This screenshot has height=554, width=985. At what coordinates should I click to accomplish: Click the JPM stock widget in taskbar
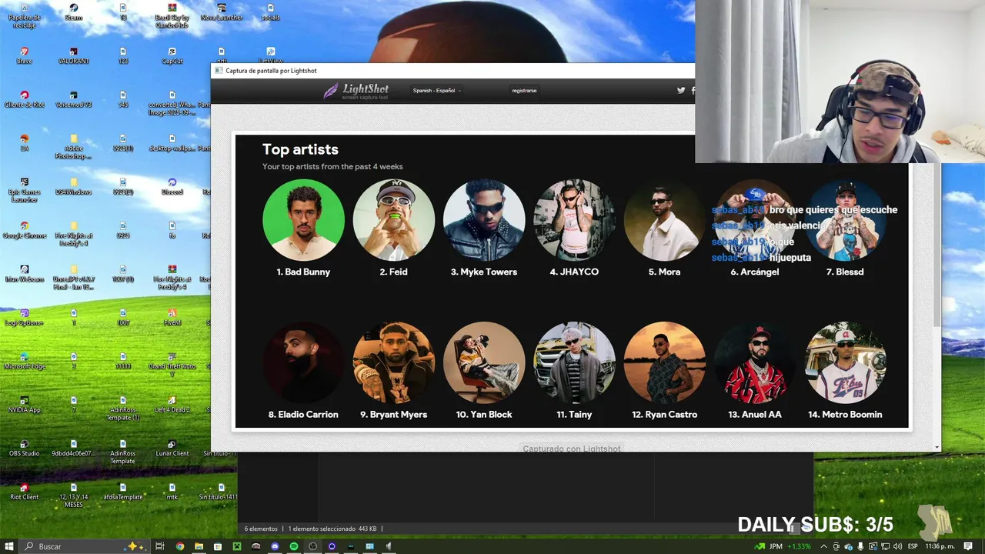(783, 546)
